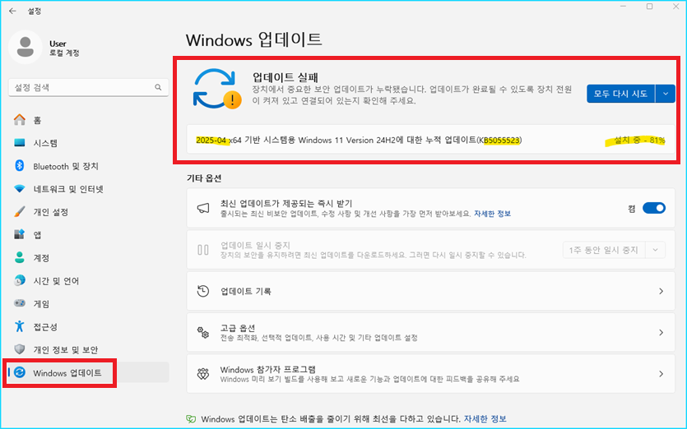This screenshot has width=687, height=429.
Task: Select the 개인 설정 paintbrush icon
Action: [x=20, y=212]
